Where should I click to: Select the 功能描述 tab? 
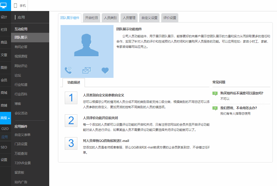pyautogui.click(x=74, y=82)
